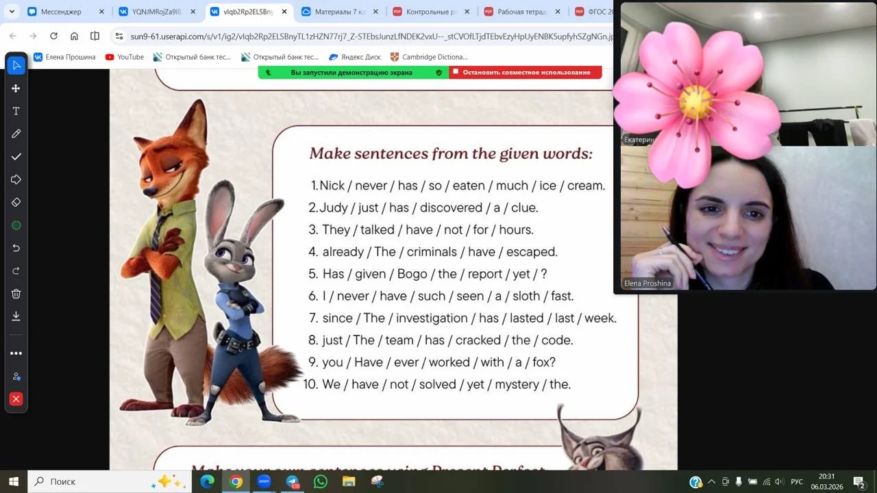This screenshot has height=493, width=877.
Task: Switch the РУС keyboard language
Action: (x=797, y=481)
